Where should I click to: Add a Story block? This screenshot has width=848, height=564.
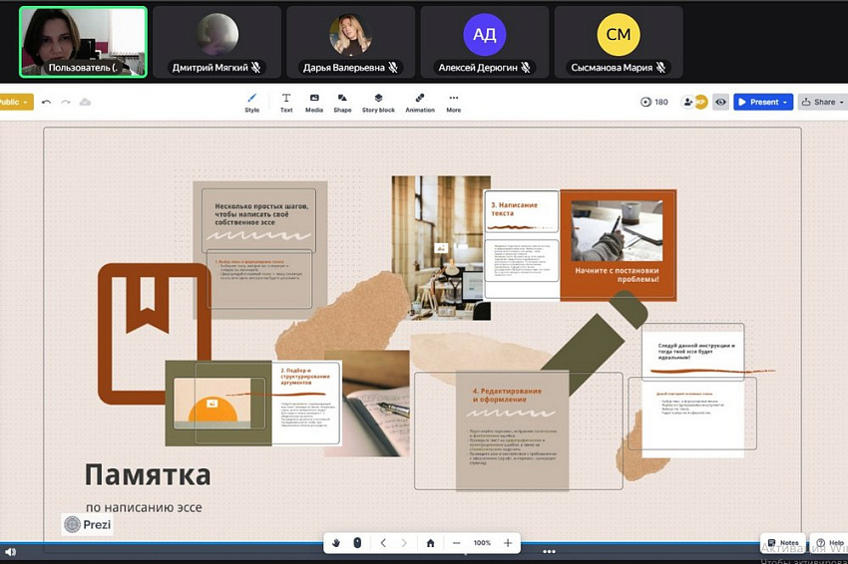coord(378,102)
